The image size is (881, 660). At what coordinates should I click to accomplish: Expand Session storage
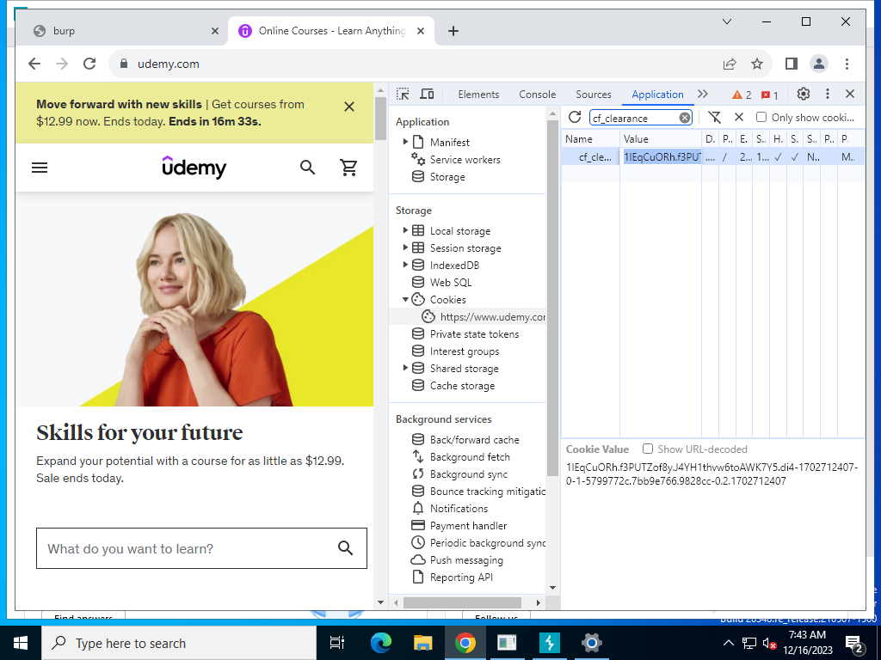405,247
